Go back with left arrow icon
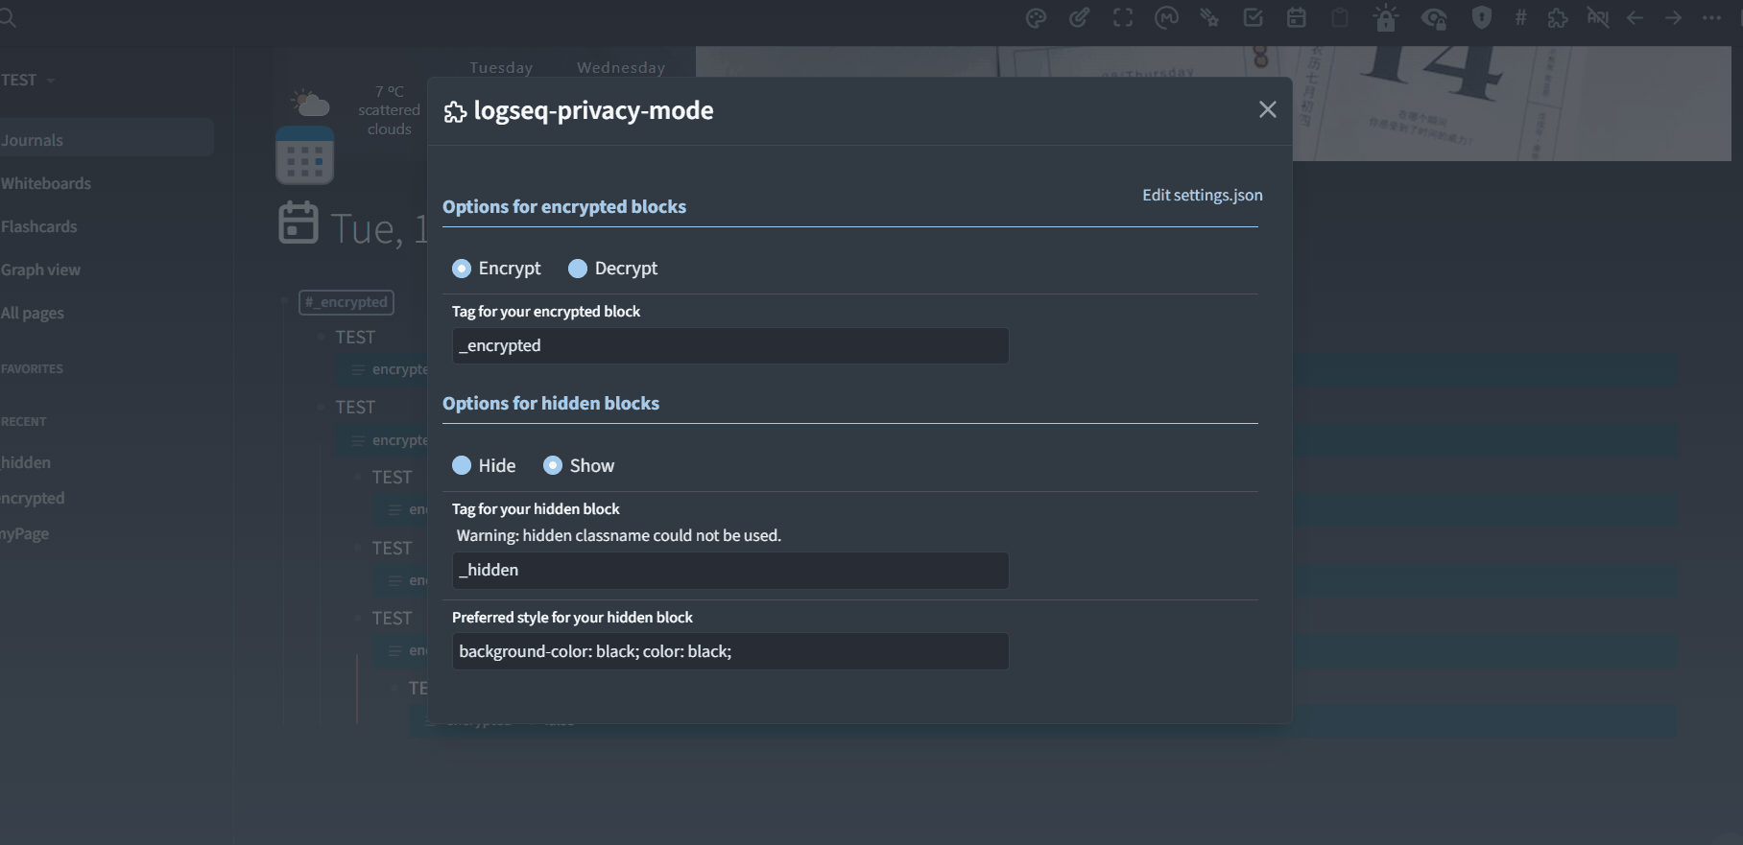Screen dimensions: 1743x845 [1636, 18]
